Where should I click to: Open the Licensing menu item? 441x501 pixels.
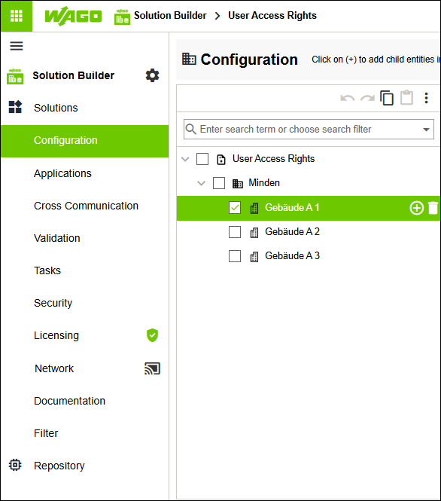point(56,335)
